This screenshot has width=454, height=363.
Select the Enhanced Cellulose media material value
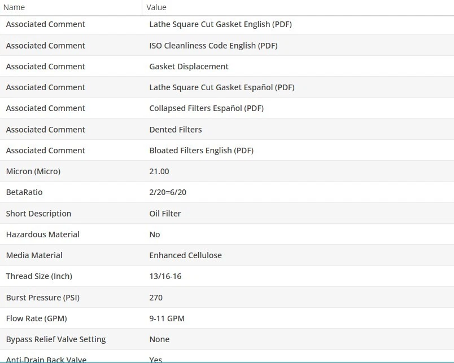point(185,255)
